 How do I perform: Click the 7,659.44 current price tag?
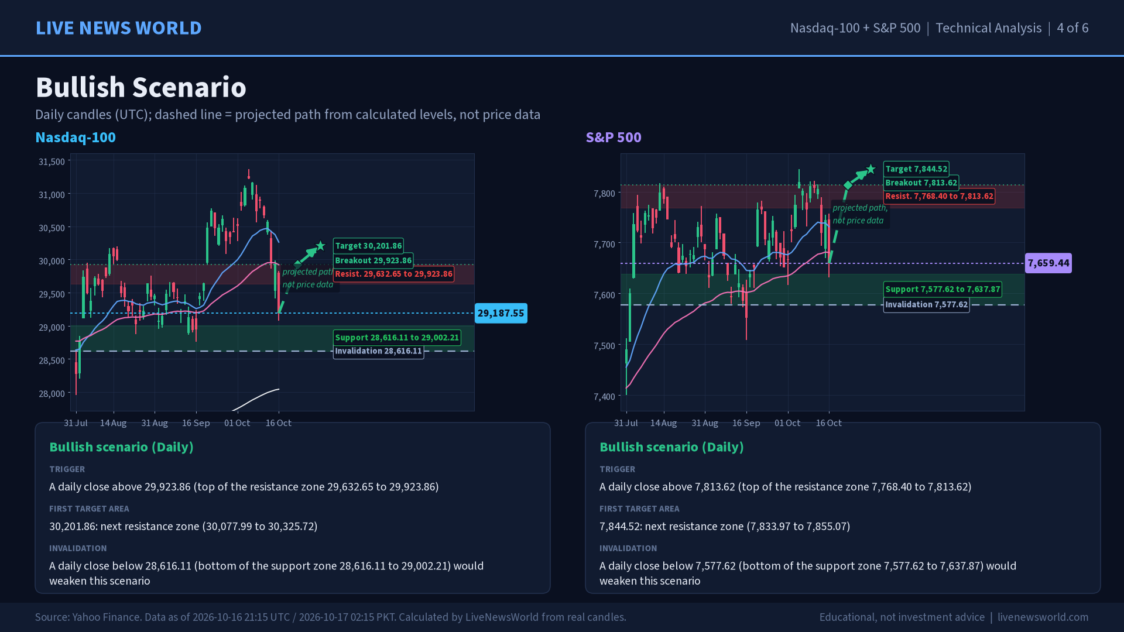[x=1048, y=263]
